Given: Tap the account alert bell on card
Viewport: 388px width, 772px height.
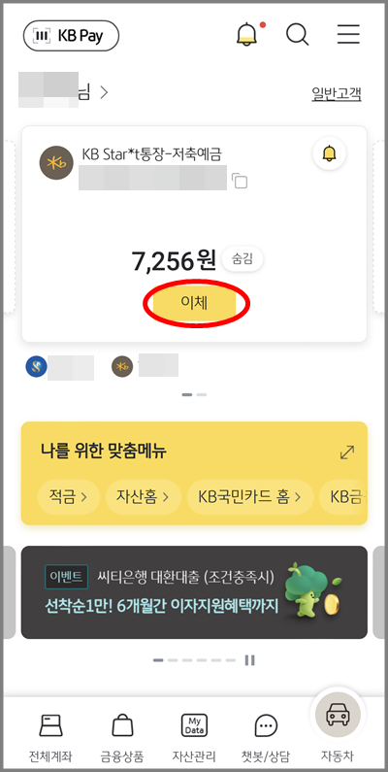Looking at the screenshot, I should click(329, 154).
